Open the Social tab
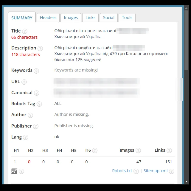191x191 pixels. [109, 18]
